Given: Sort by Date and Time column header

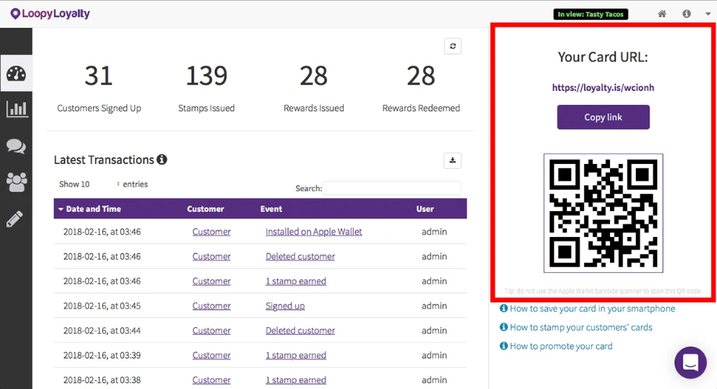Looking at the screenshot, I should tap(93, 209).
